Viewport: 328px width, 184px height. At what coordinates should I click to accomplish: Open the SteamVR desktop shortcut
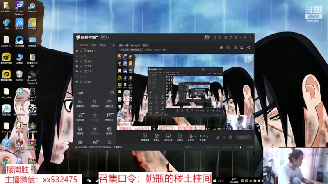[32, 7]
